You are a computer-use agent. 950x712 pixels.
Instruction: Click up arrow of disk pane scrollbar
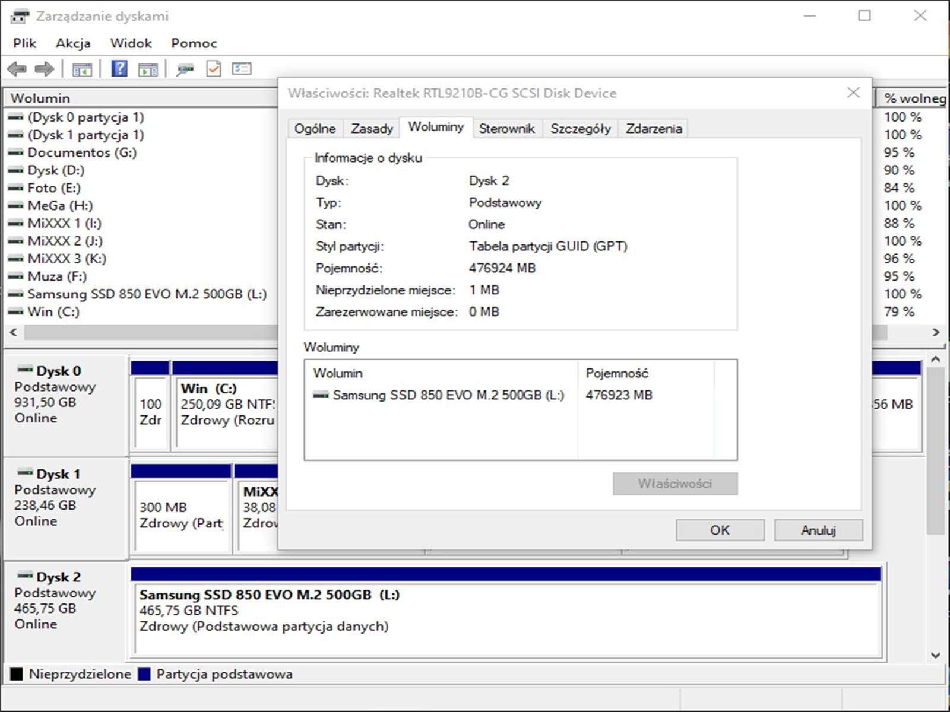coord(936,359)
